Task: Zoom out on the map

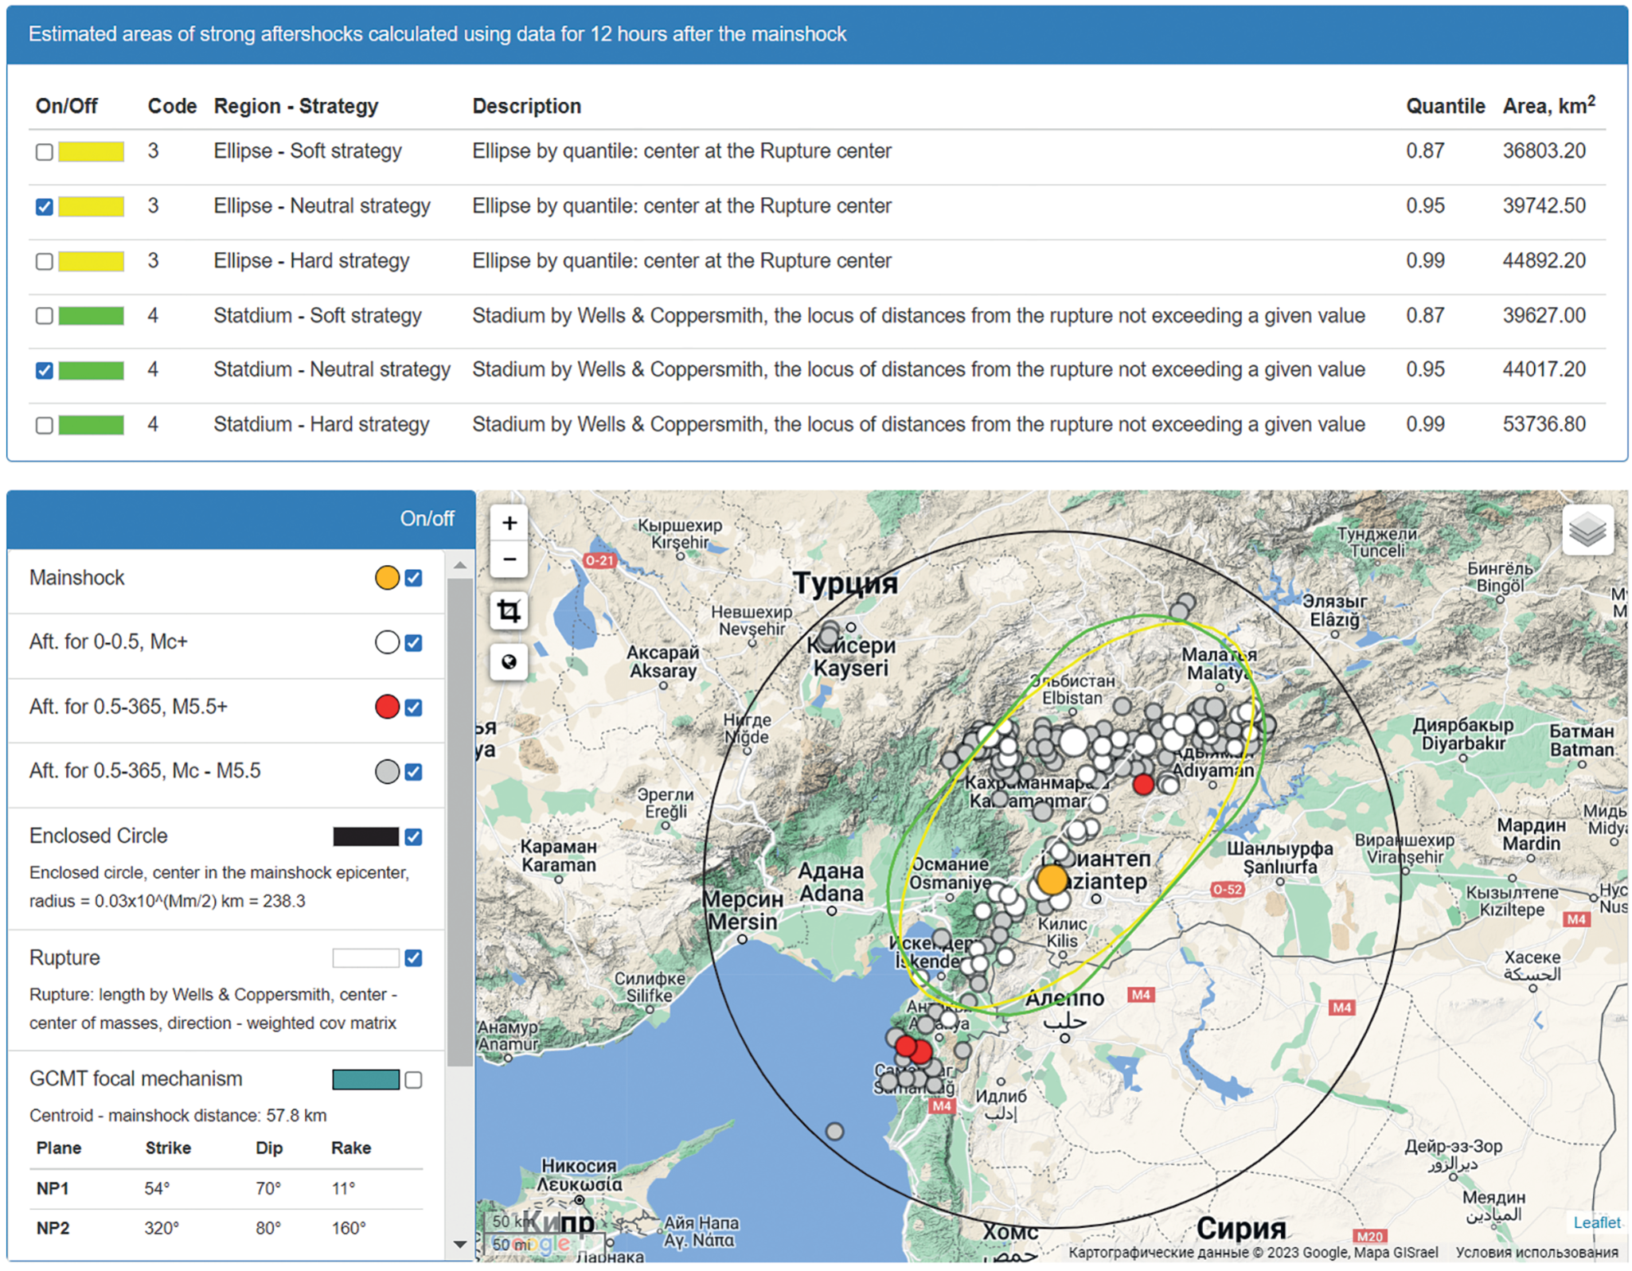Action: [x=510, y=559]
